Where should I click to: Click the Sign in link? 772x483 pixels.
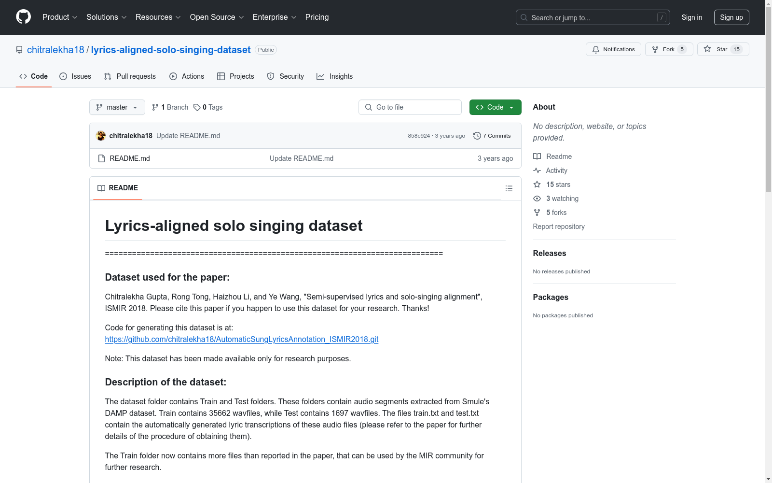pyautogui.click(x=692, y=17)
